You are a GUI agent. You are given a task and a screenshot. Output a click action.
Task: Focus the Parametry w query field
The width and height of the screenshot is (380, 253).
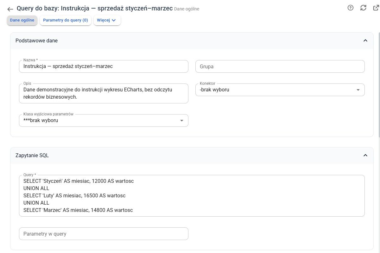click(104, 234)
